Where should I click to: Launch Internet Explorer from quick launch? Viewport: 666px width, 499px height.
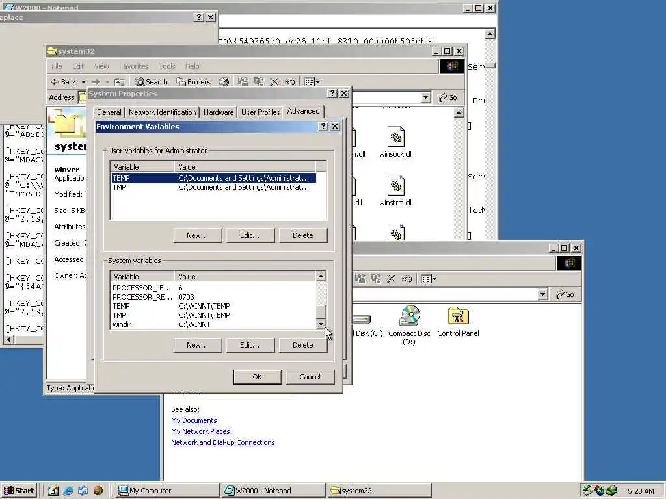(x=68, y=491)
